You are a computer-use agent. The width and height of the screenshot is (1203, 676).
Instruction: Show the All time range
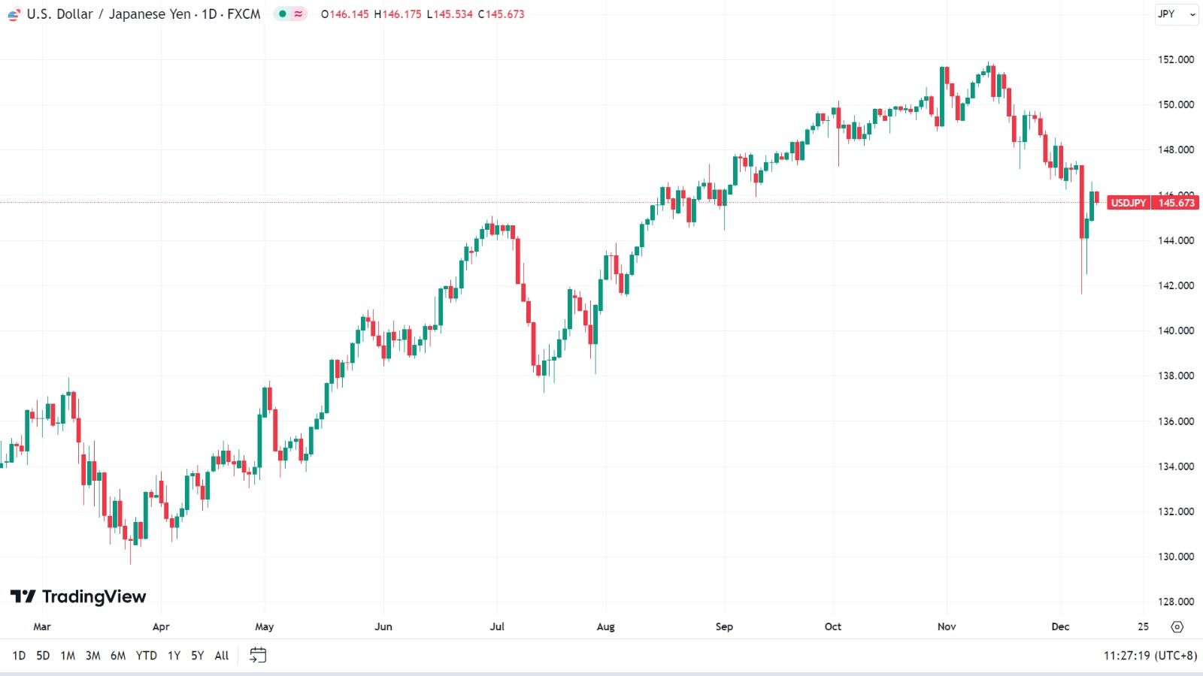(222, 656)
